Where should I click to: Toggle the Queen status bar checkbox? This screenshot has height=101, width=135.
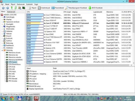(1, 94)
